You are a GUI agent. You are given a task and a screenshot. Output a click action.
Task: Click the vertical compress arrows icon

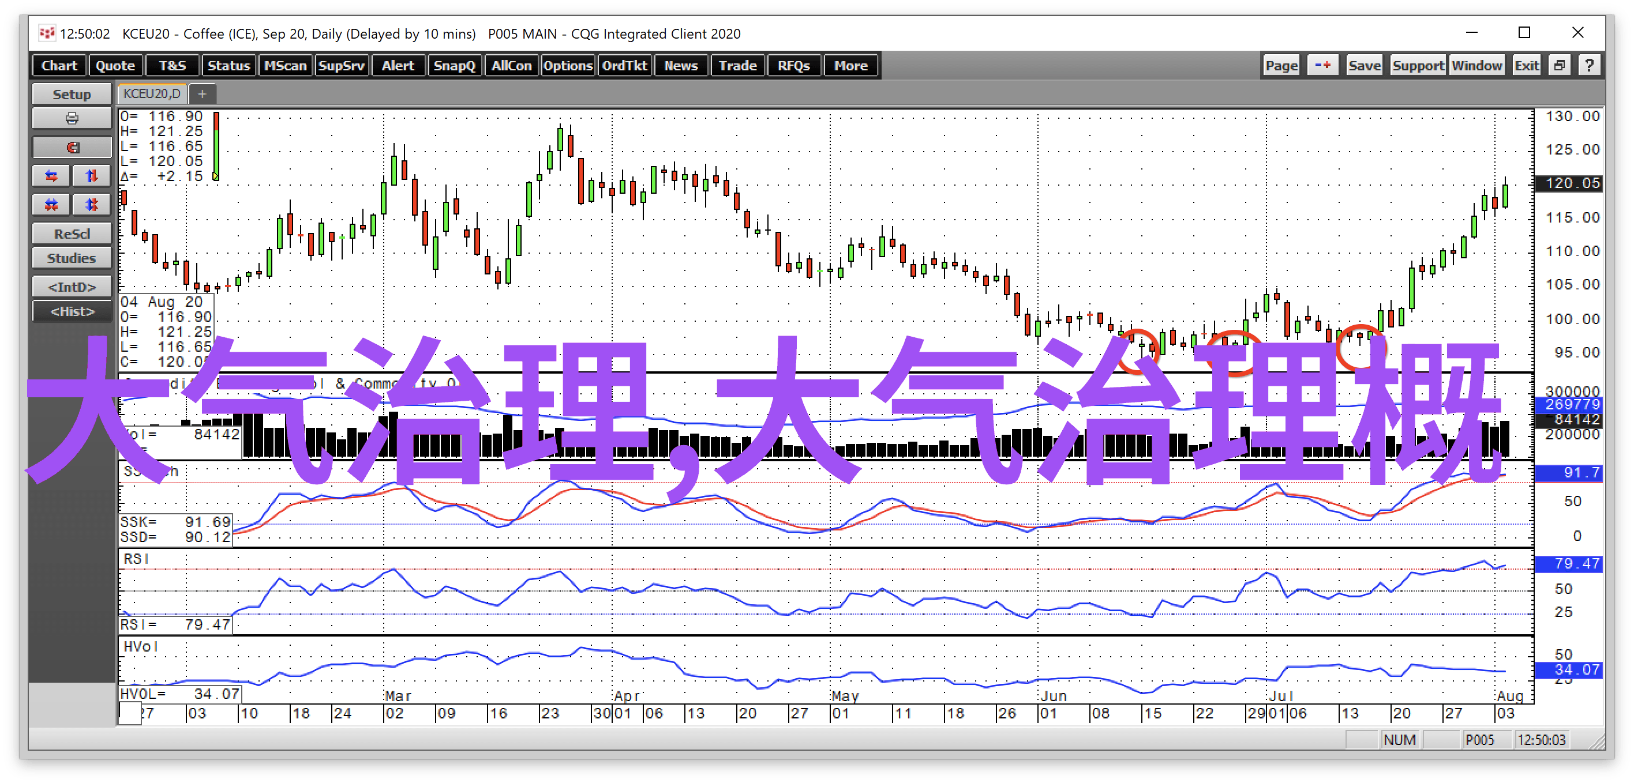pos(91,204)
